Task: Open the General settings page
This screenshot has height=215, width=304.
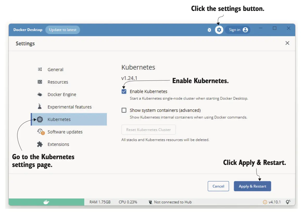Action: [55, 70]
